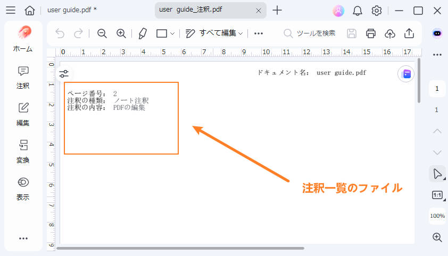Open the 変換 tool in the sidebar
The image size is (448, 256).
pyautogui.click(x=23, y=152)
